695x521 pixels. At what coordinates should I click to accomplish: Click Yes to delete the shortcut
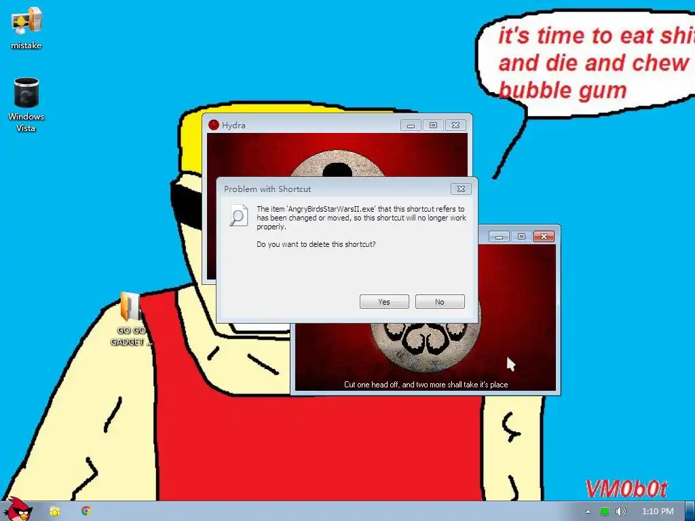(x=384, y=302)
